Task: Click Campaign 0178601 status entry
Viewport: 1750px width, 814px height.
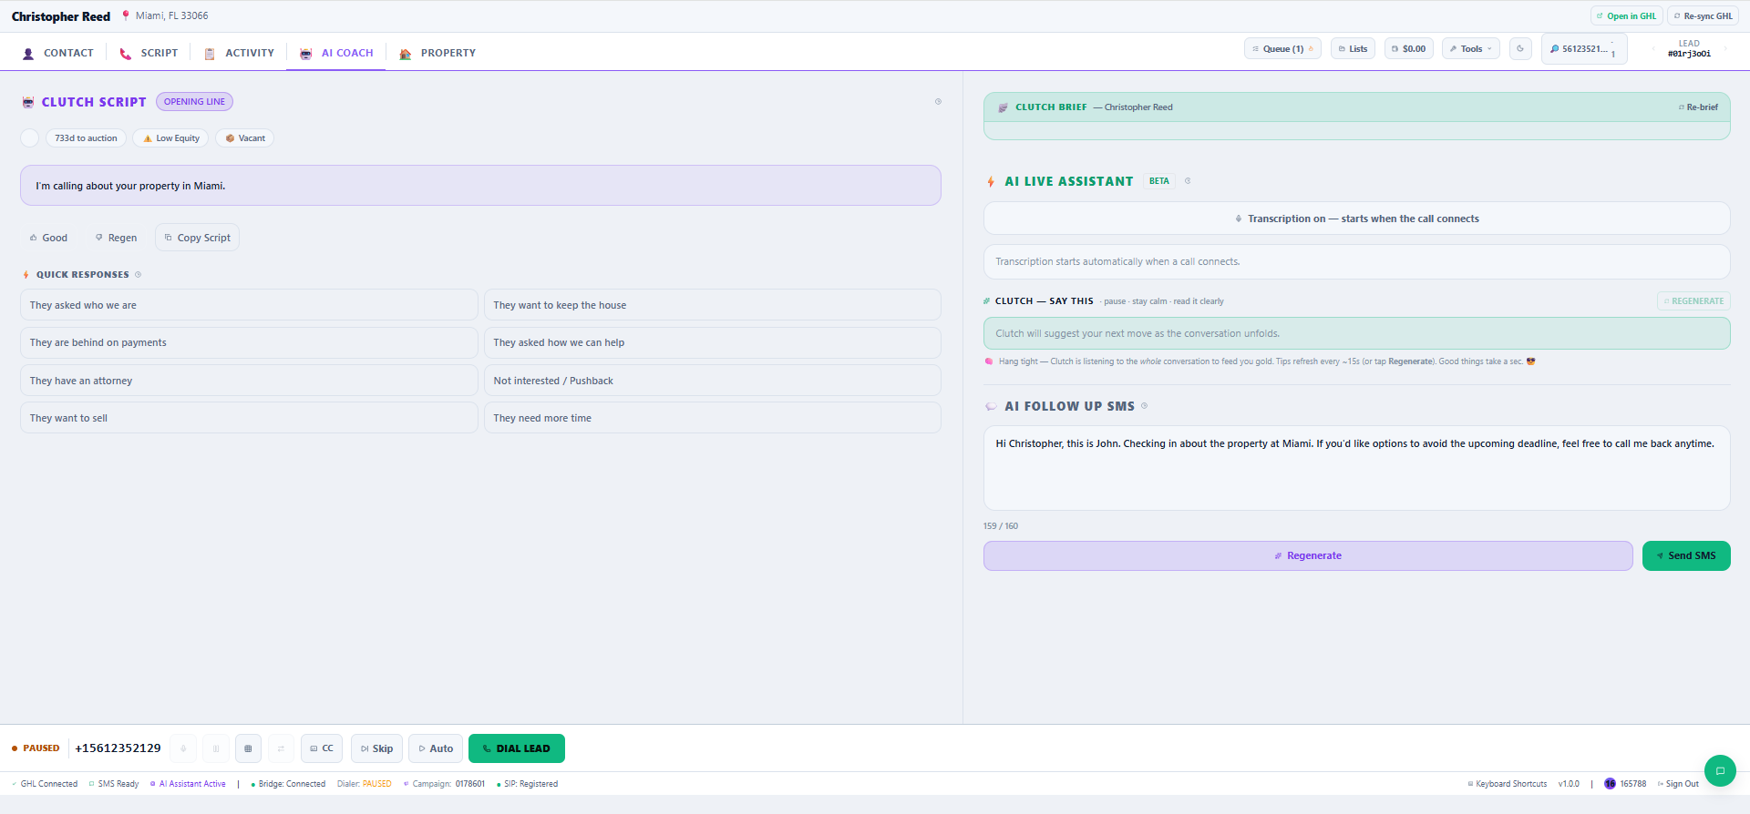Action: pos(444,784)
